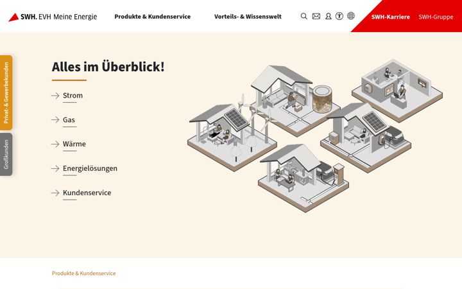Select the Privat- & Gewerbekunden side tab
462x289 pixels.
[x=6, y=92]
